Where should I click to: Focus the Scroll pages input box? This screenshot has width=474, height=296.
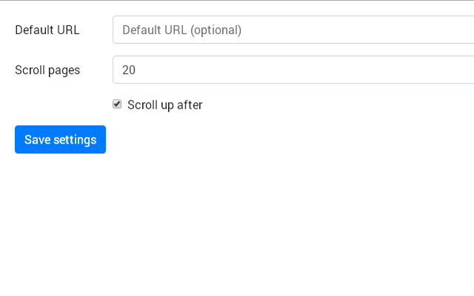pyautogui.click(x=293, y=70)
